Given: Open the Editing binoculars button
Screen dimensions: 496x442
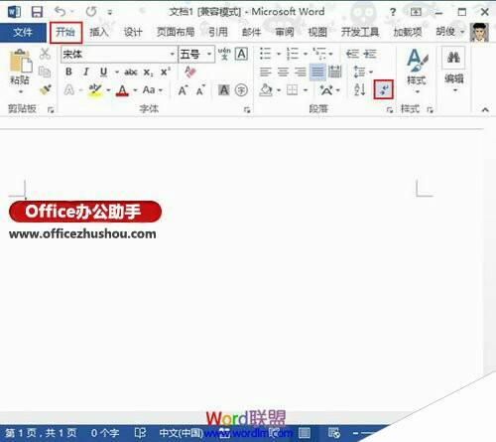Looking at the screenshot, I should [453, 70].
